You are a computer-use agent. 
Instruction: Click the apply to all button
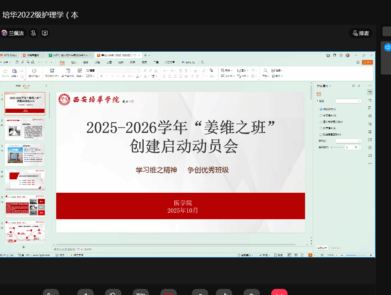point(322,248)
